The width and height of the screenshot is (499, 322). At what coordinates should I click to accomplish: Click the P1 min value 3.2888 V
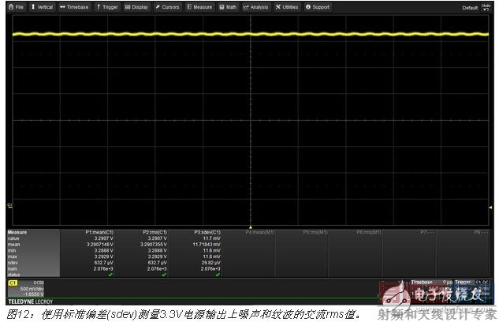(x=104, y=251)
